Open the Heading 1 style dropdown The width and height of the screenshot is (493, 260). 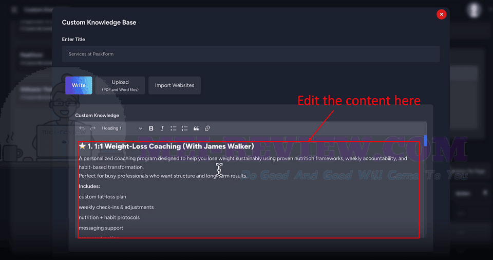coord(122,128)
